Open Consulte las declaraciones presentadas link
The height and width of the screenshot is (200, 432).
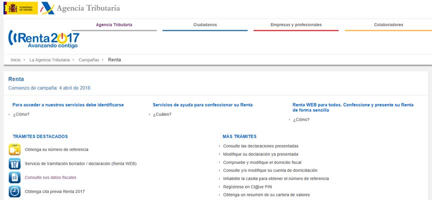pyautogui.click(x=260, y=146)
